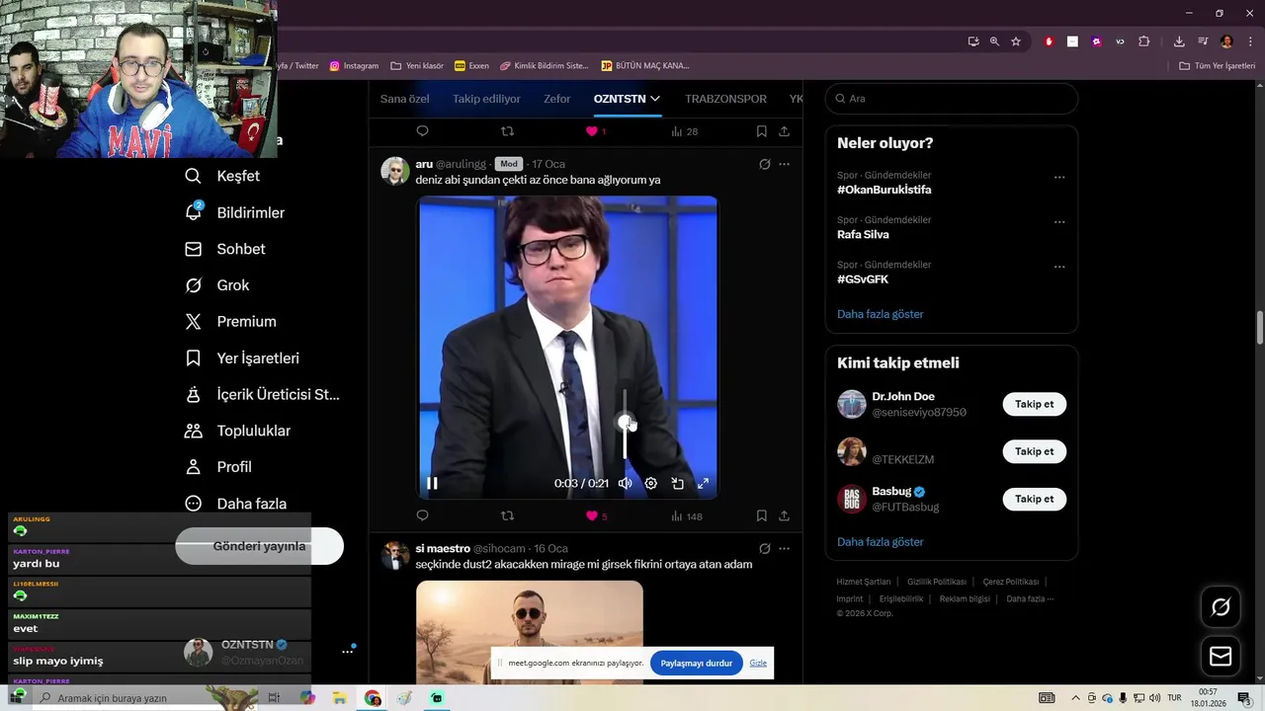
Task: Expand the OZNTSTN tab dropdown arrow
Action: [654, 99]
